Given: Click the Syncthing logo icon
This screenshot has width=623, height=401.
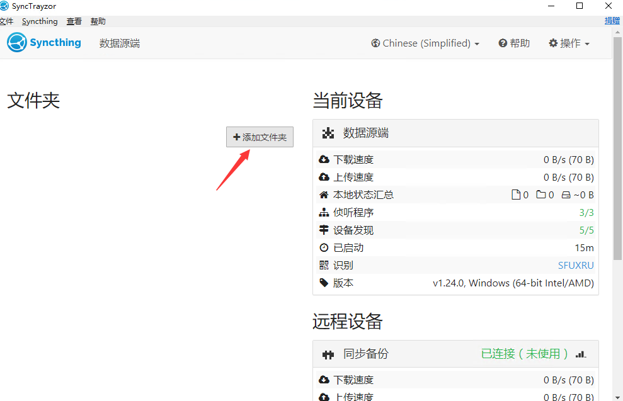Looking at the screenshot, I should (17, 43).
